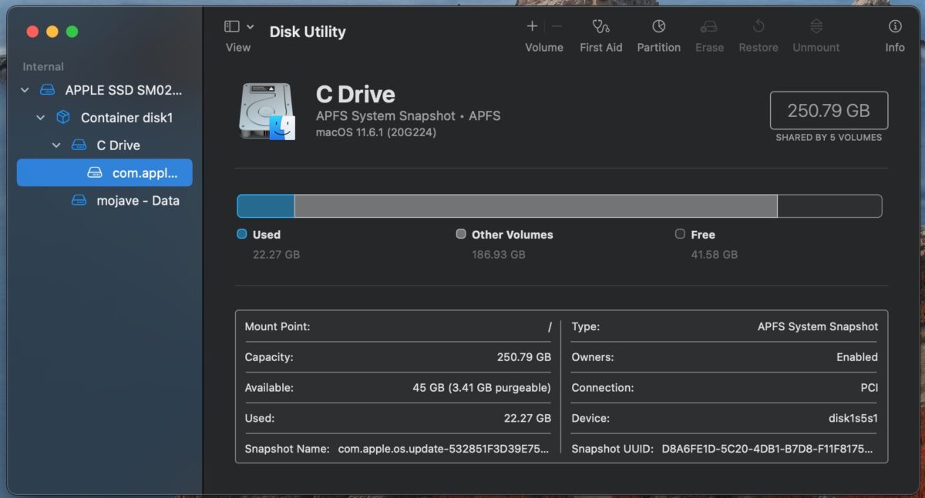This screenshot has height=498, width=925.
Task: Click the C Drive hard disk image
Action: pos(267,112)
